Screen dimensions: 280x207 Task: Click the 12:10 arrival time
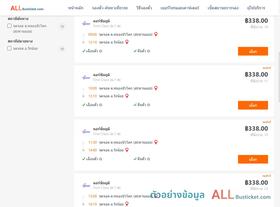click(93, 42)
